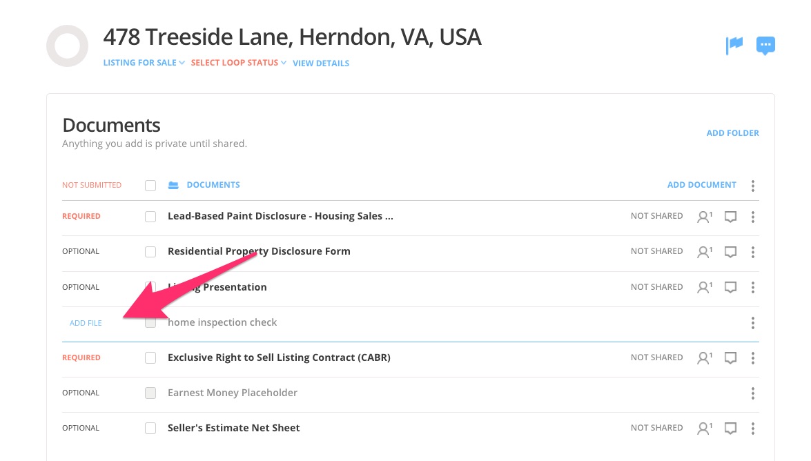
Task: Open three-dot menu for Listing Presentation
Action: [x=753, y=287]
